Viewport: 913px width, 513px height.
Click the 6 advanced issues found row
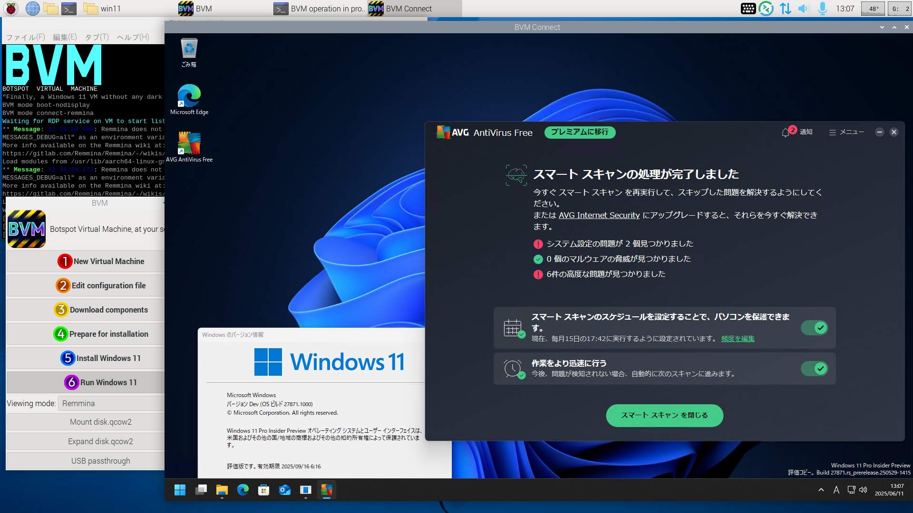tap(600, 274)
